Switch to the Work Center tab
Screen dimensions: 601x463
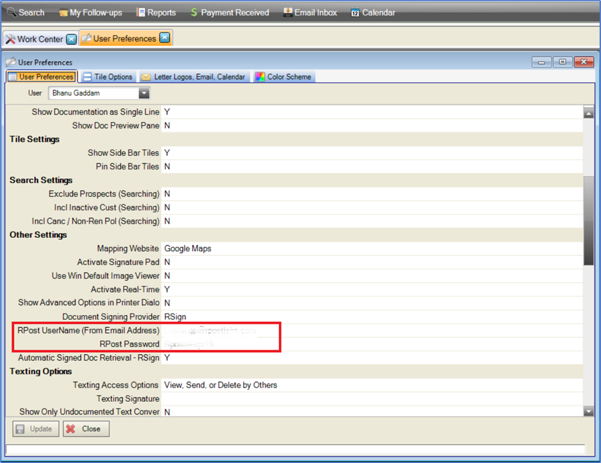39,39
